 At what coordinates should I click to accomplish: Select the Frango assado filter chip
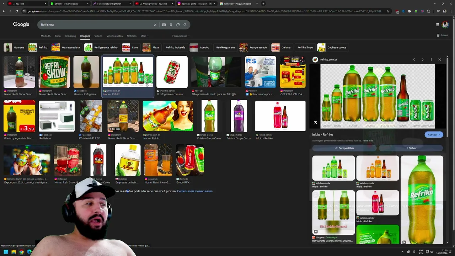click(x=253, y=47)
